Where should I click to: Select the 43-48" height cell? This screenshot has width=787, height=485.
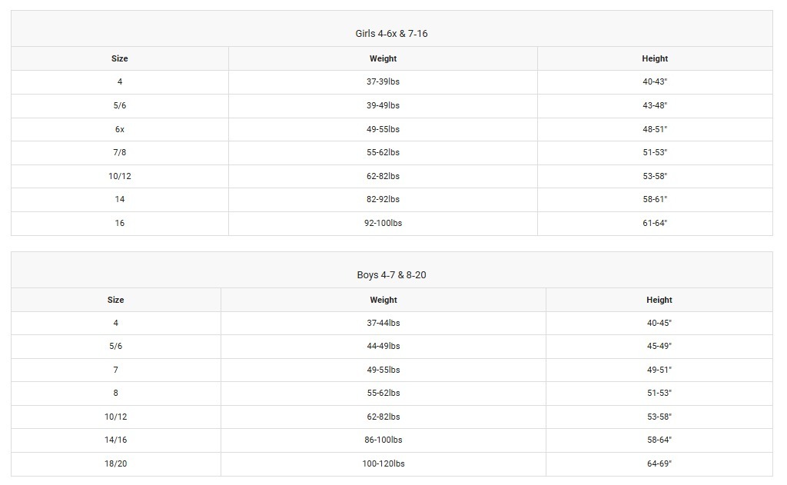(655, 105)
